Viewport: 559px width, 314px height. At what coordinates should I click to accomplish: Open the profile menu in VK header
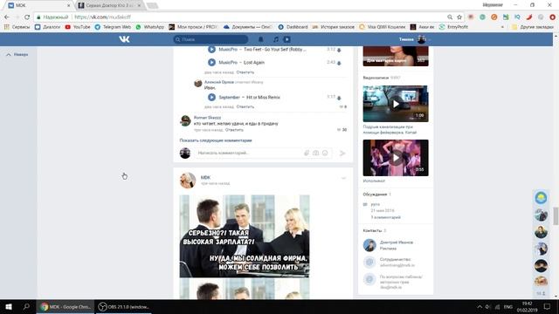(x=415, y=39)
